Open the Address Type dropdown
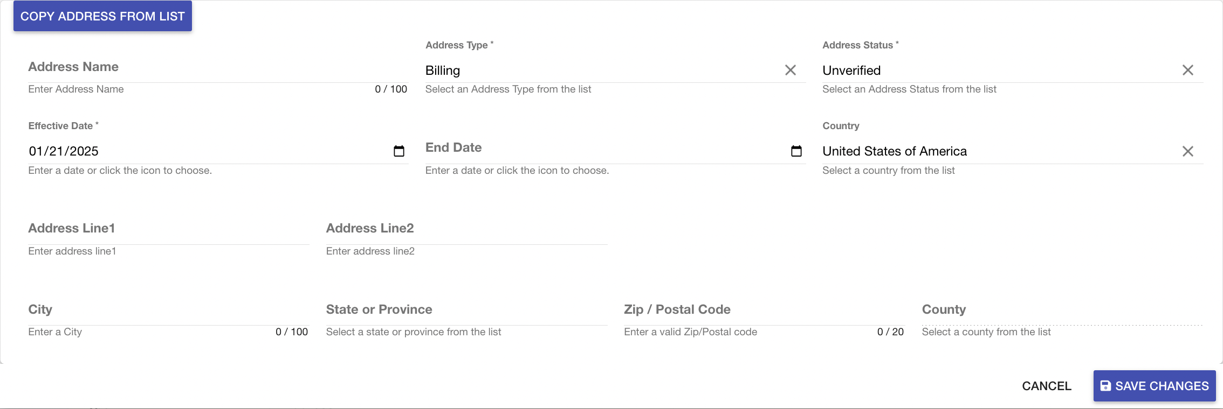Screen dimensions: 1223x409 click(x=599, y=70)
